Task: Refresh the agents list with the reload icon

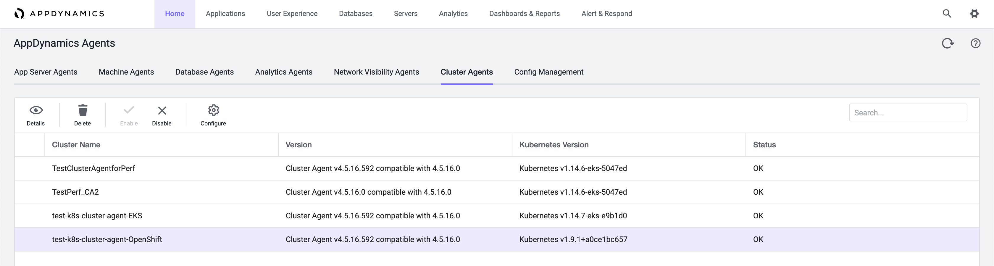Action: (x=948, y=43)
